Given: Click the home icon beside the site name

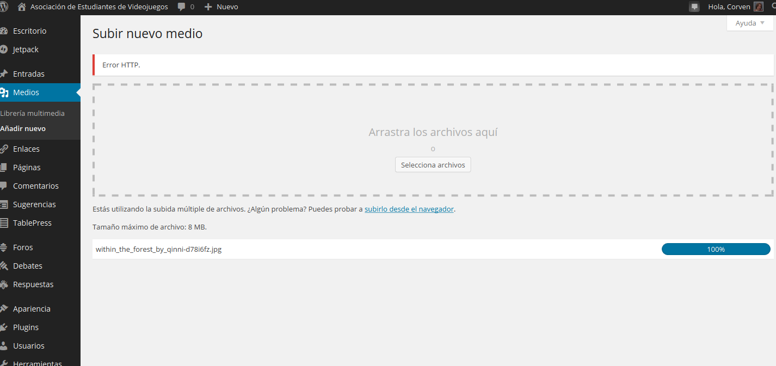Looking at the screenshot, I should click(x=22, y=7).
